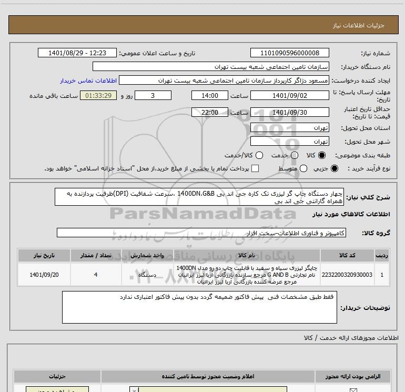Tick the اسناد خزانه اسلامی payment checkbox

pyautogui.click(x=255, y=168)
